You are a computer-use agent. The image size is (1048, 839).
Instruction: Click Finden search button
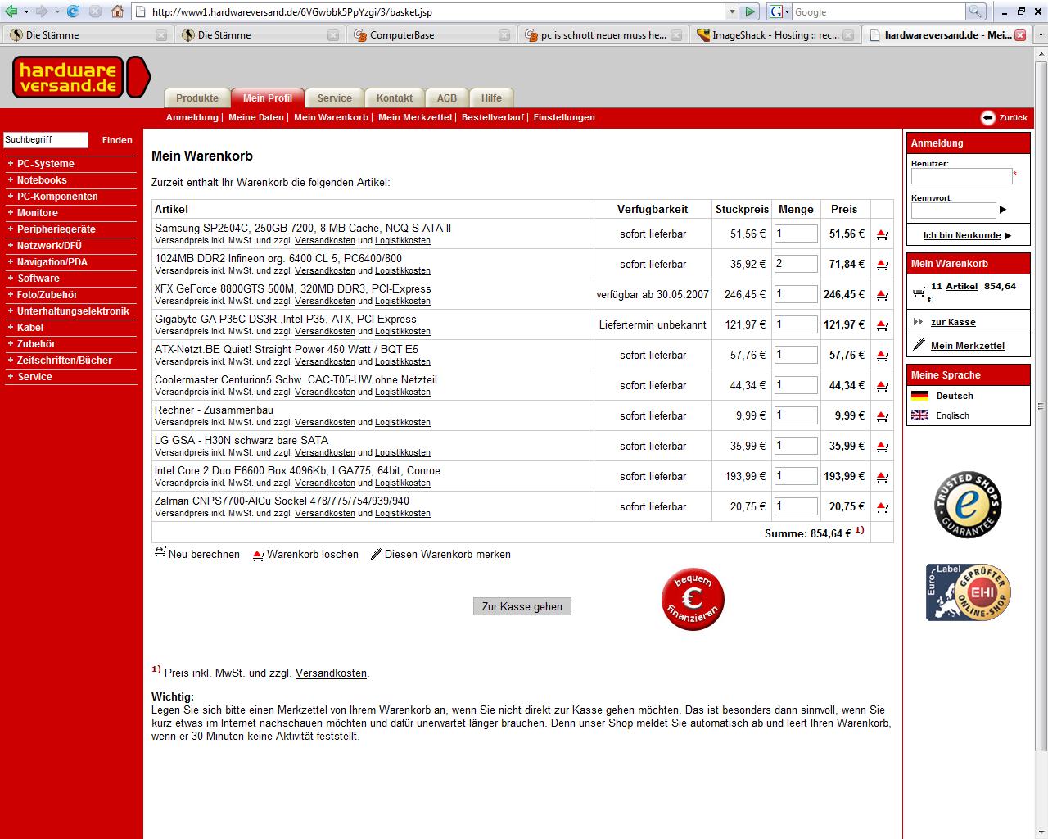coord(117,140)
